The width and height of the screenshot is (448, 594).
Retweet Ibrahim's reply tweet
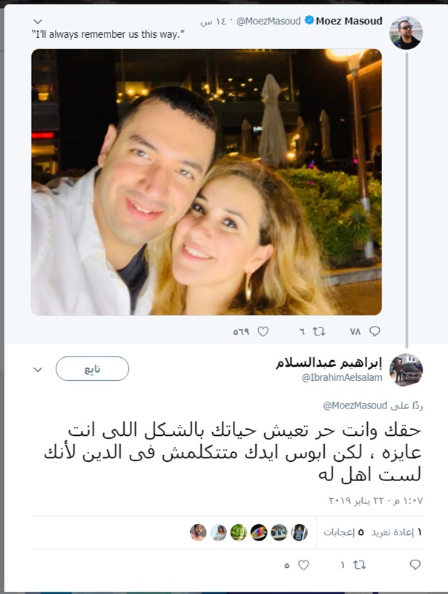359,565
